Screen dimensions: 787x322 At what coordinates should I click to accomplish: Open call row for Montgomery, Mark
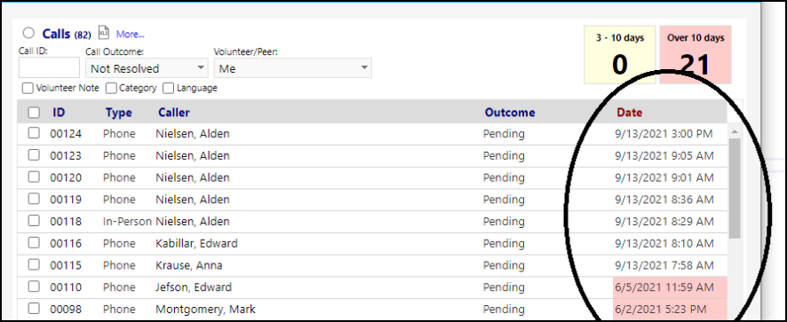pyautogui.click(x=372, y=309)
